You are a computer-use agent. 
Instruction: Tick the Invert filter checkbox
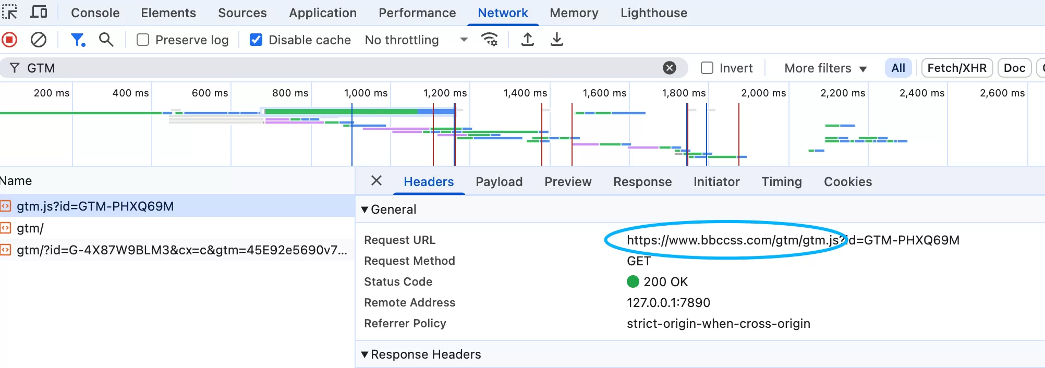click(x=707, y=68)
